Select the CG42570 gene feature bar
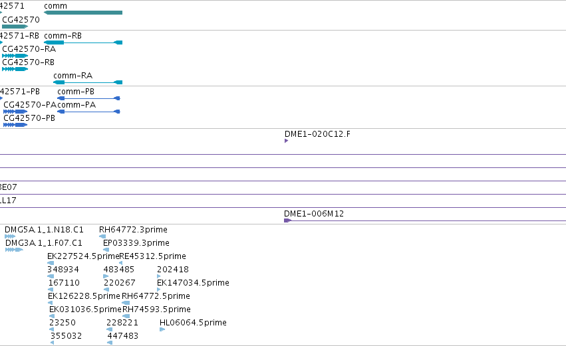The width and height of the screenshot is (566, 346). click(x=15, y=27)
